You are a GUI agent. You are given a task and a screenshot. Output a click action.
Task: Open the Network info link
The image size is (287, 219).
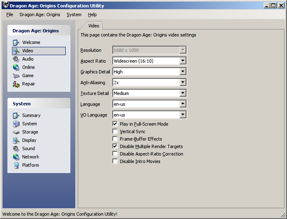coord(30,157)
